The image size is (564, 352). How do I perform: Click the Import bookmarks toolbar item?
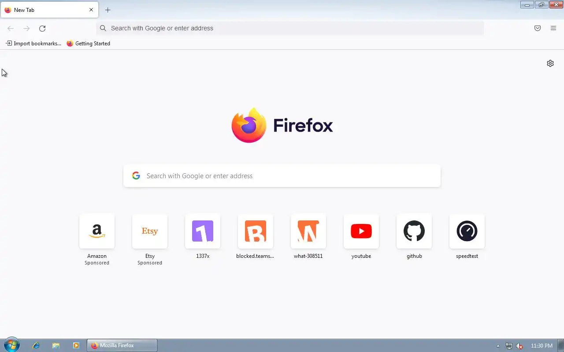[x=33, y=44]
